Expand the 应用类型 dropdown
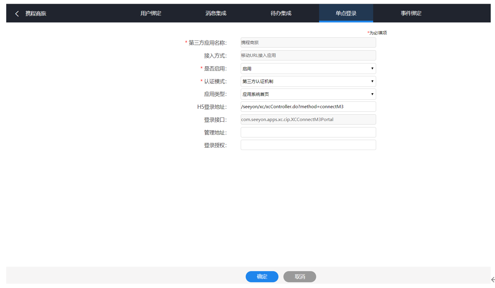495x288 pixels. [x=308, y=94]
